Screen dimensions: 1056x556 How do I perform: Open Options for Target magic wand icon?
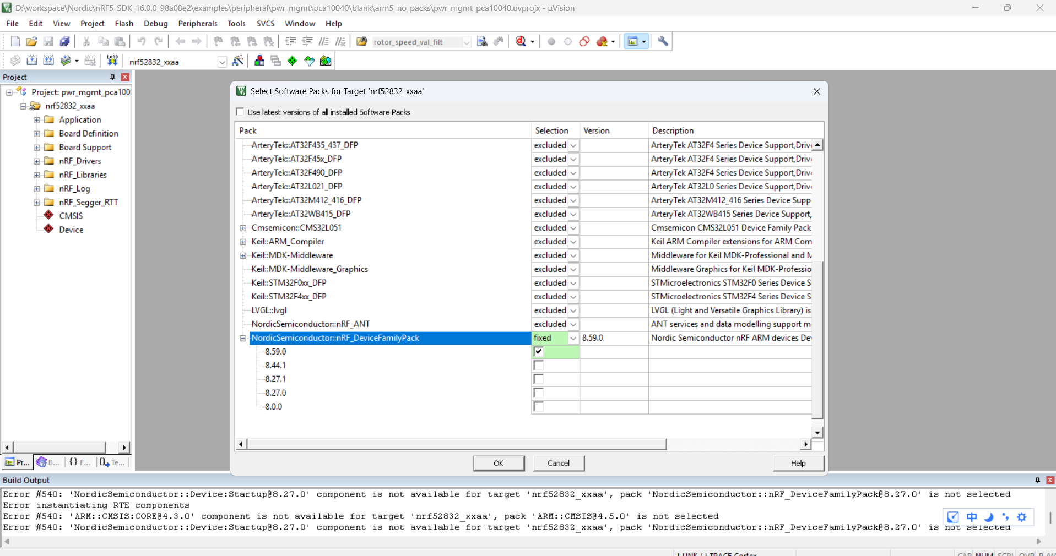[237, 61]
